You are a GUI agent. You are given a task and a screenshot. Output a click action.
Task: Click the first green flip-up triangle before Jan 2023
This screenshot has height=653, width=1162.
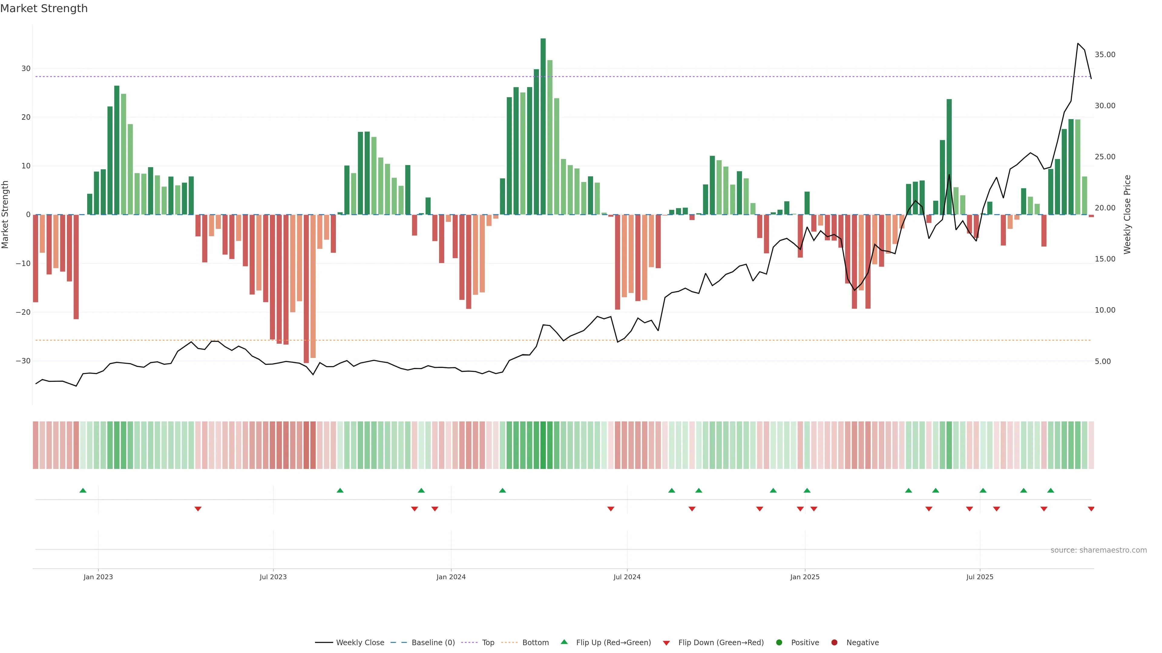83,490
